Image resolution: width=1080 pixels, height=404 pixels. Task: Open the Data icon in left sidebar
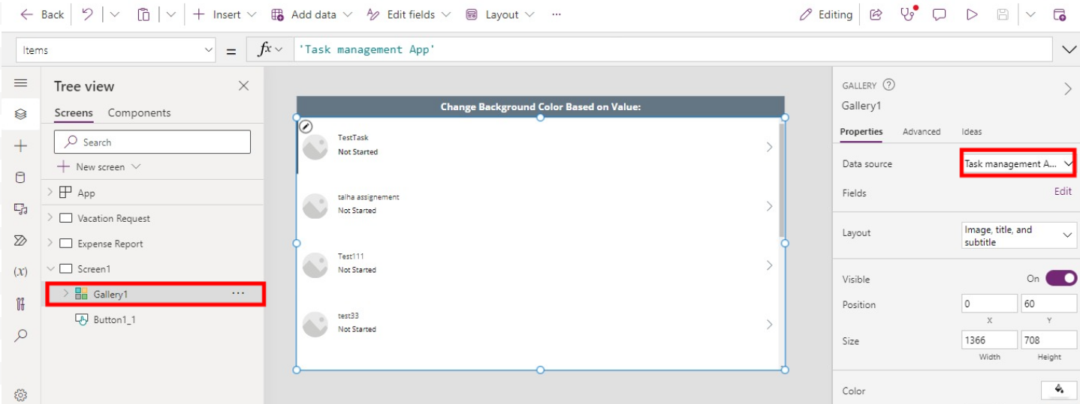[x=20, y=178]
